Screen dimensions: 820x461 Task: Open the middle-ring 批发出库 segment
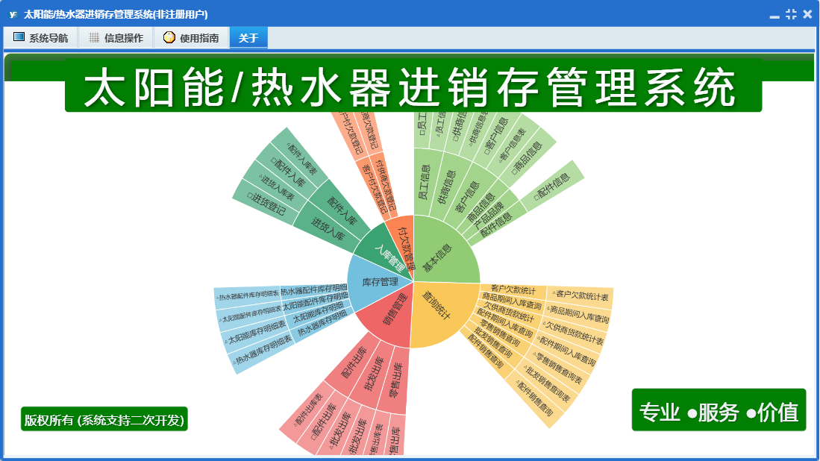(373, 373)
